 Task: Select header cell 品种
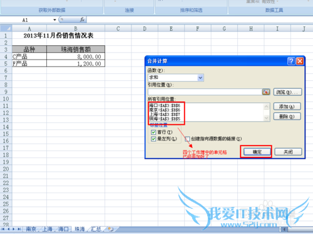pyautogui.click(x=29, y=50)
